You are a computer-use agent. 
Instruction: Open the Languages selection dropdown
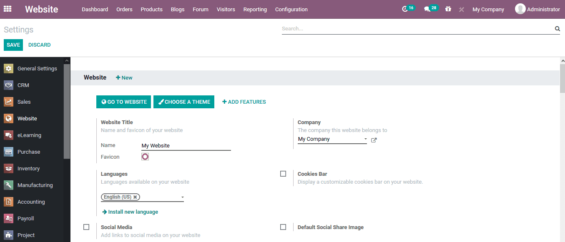tap(182, 197)
